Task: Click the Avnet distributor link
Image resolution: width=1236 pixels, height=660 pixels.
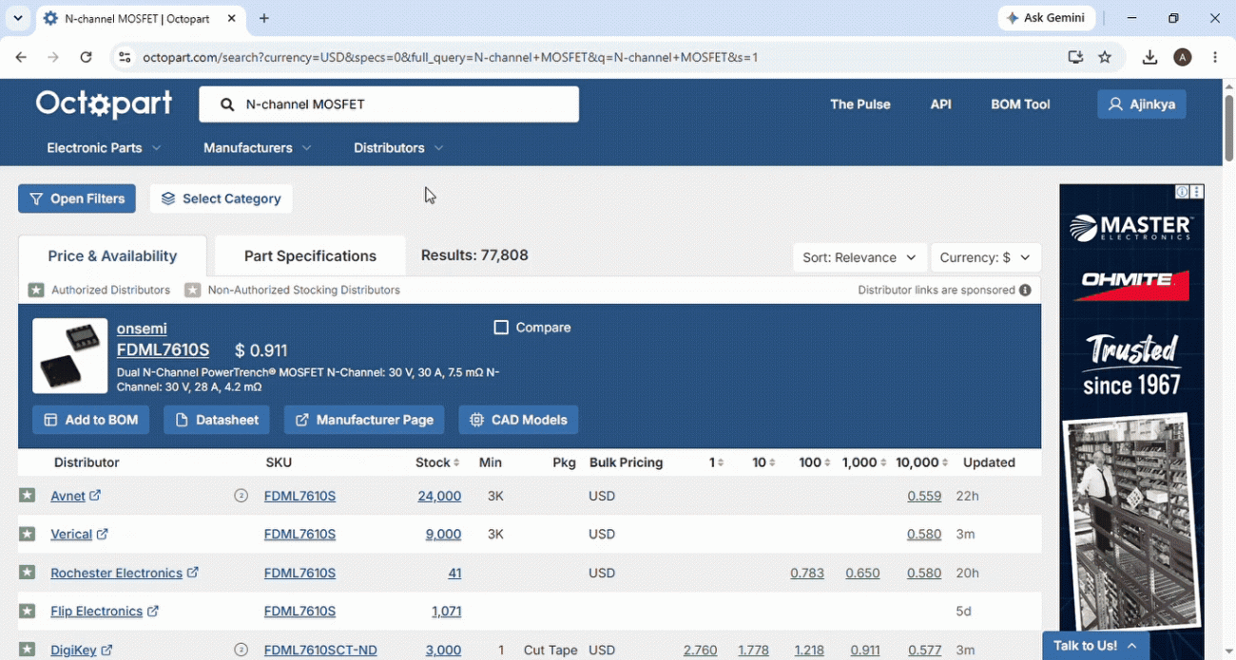Action: 68,496
